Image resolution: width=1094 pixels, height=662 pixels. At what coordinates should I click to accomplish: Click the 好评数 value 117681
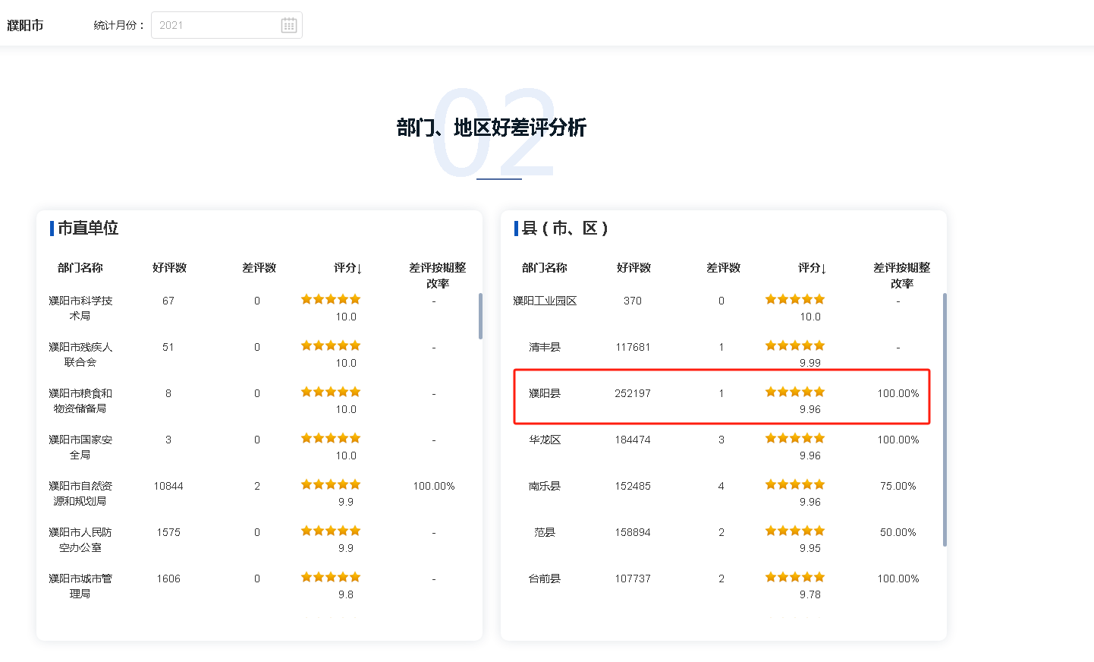(x=633, y=347)
